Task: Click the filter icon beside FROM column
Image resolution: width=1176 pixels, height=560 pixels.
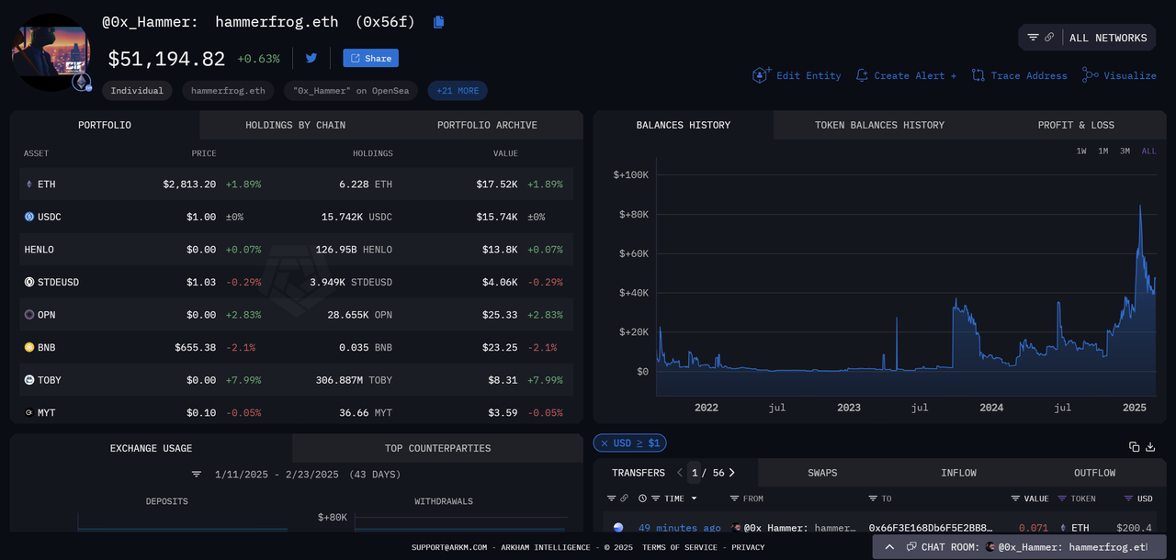Action: point(734,498)
